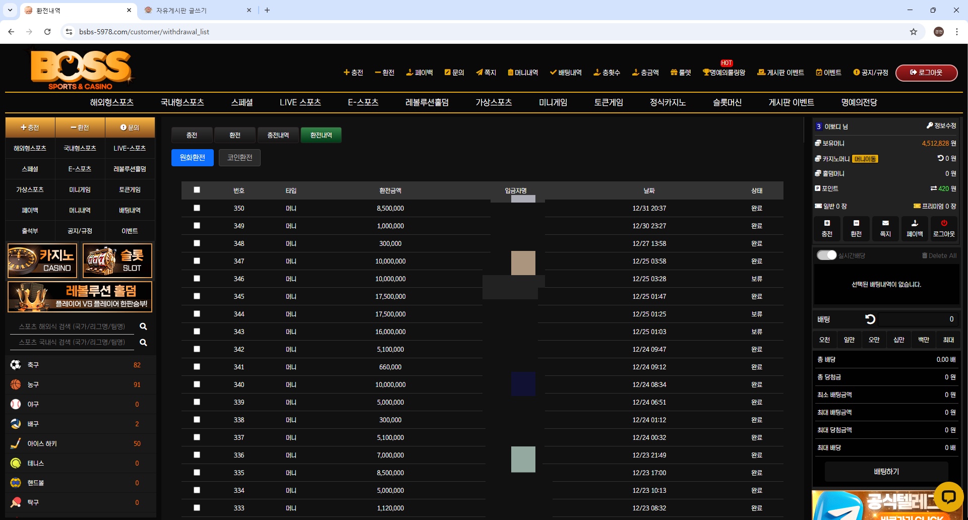Open 정식카지노 in main navigation

click(x=668, y=102)
